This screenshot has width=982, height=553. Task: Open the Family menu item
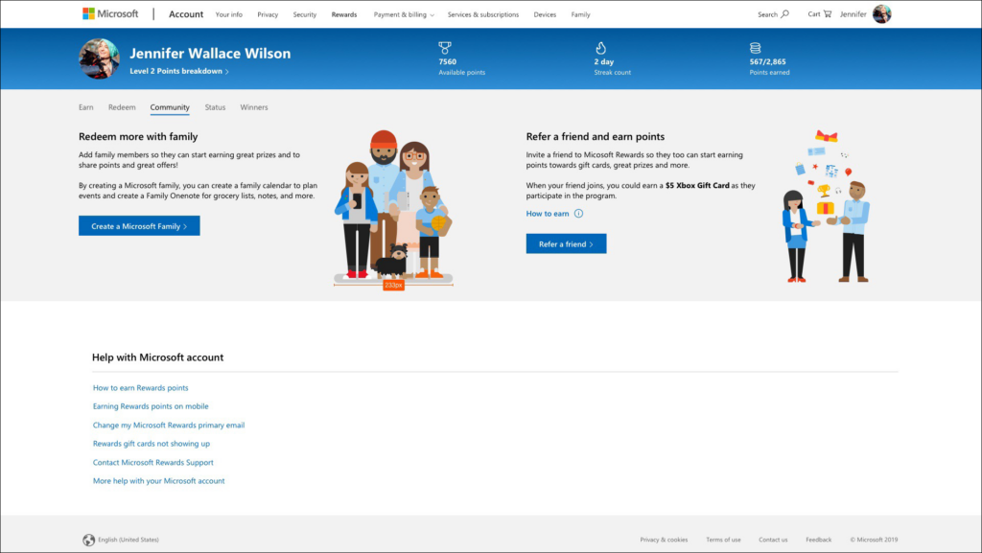coord(580,14)
